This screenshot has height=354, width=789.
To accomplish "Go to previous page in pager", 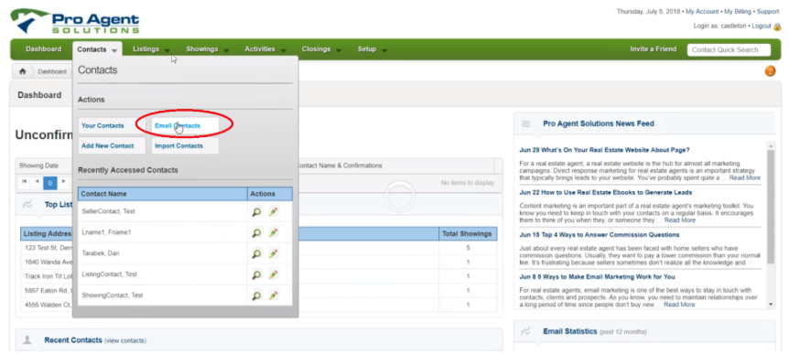I will [x=38, y=182].
